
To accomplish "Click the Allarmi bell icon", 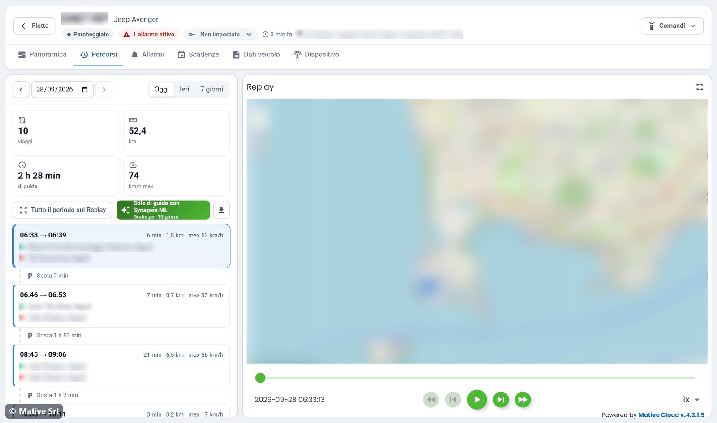I will point(134,55).
